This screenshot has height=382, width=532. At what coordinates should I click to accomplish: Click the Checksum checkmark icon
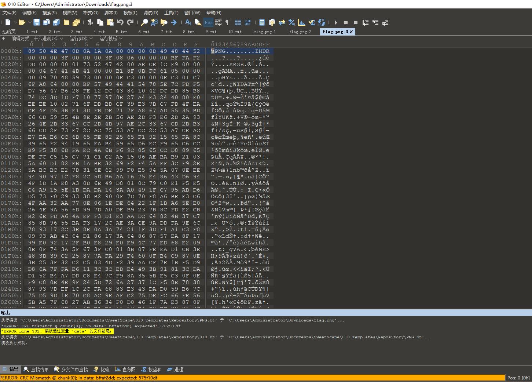(312, 22)
